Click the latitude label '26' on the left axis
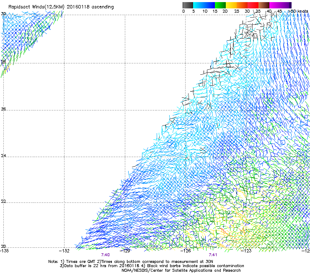This screenshot has width=310, height=273. click(3, 109)
